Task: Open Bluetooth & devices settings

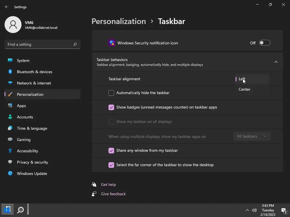Action: coord(42,71)
